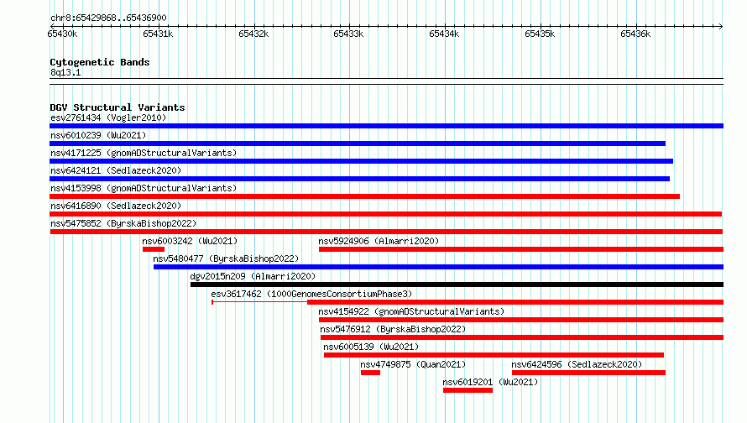This screenshot has height=423, width=747.
Task: Click the 65430k ruler label
Action: tap(62, 34)
